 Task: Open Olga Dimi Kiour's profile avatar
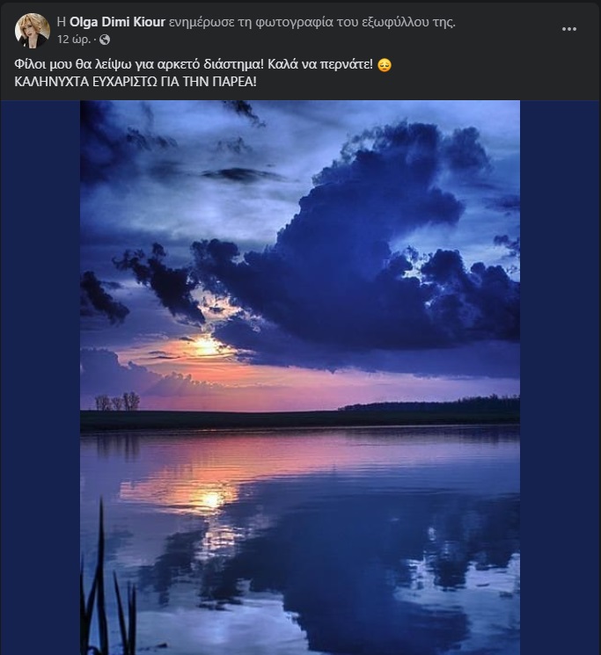[x=33, y=30]
